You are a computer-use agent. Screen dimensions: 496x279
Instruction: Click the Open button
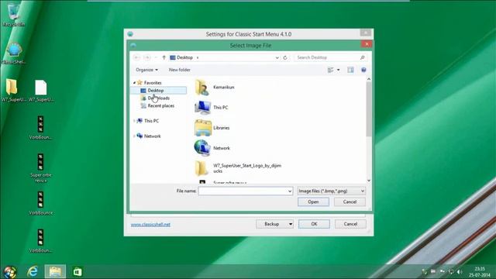tap(313, 201)
